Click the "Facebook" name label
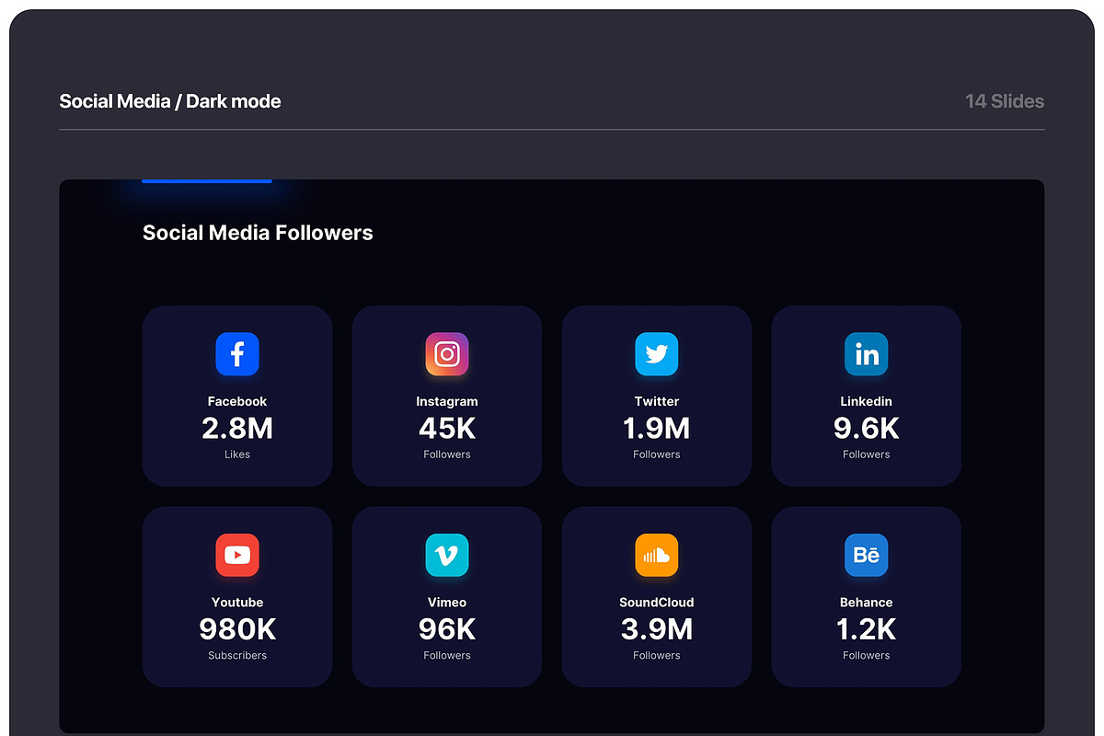This screenshot has width=1104, height=736. coord(237,401)
